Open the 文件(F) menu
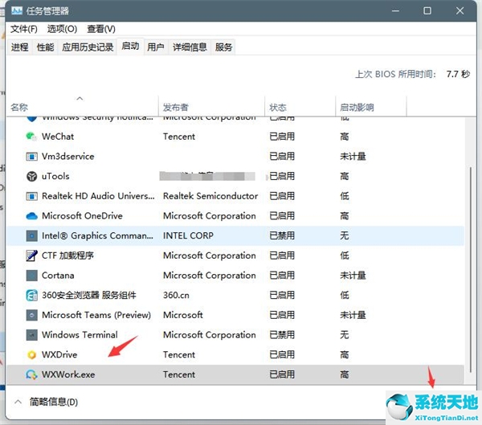 (x=24, y=29)
